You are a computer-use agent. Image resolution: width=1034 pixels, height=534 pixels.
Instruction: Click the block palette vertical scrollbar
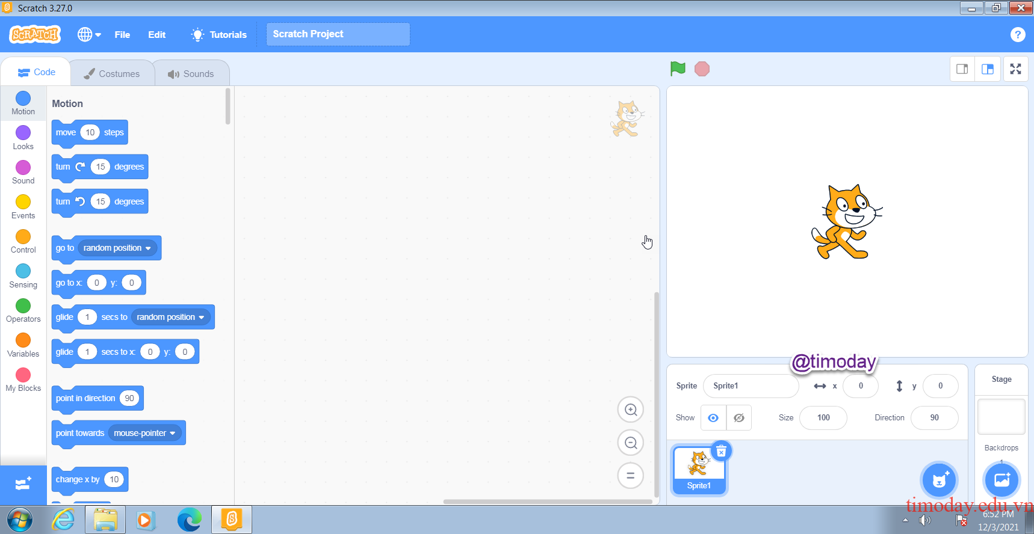click(228, 106)
